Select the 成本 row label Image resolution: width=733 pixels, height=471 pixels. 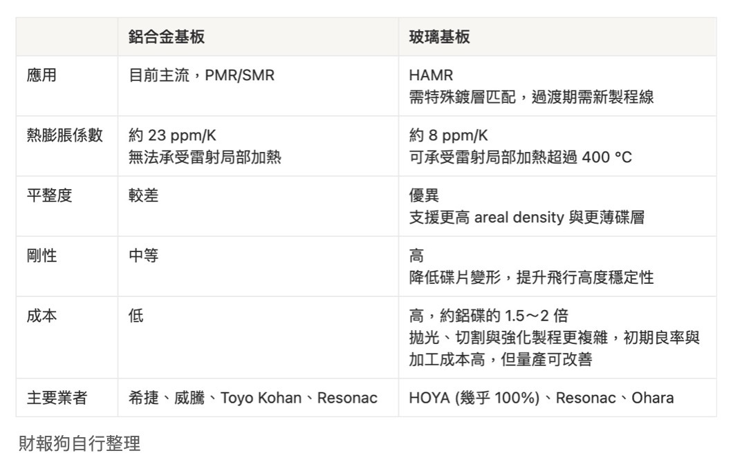[41, 316]
